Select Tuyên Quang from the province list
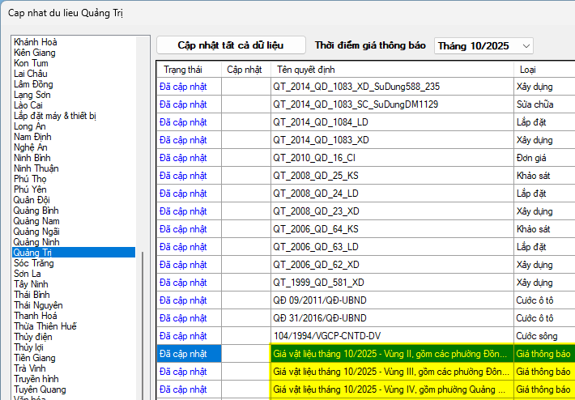Screen dimensions: 575x400 (x=40, y=389)
